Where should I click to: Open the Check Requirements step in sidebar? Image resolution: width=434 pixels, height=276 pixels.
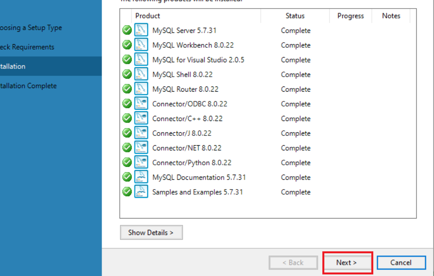27,47
